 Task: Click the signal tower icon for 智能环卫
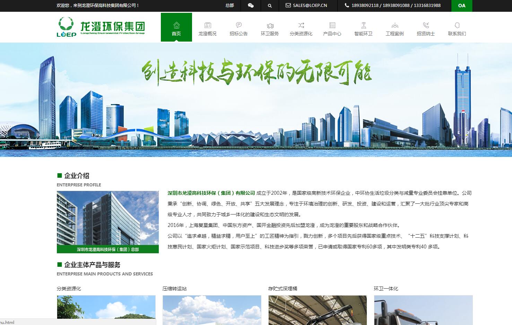pos(363,25)
